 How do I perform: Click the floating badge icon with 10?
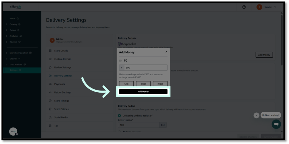click(13, 131)
